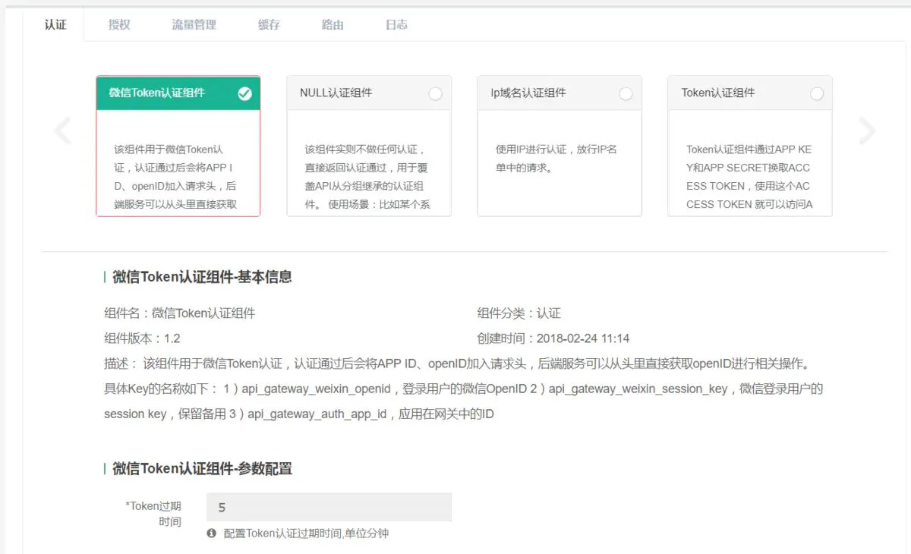The width and height of the screenshot is (911, 554).
Task: Click the 组件分类：认证 text
Action: (519, 313)
